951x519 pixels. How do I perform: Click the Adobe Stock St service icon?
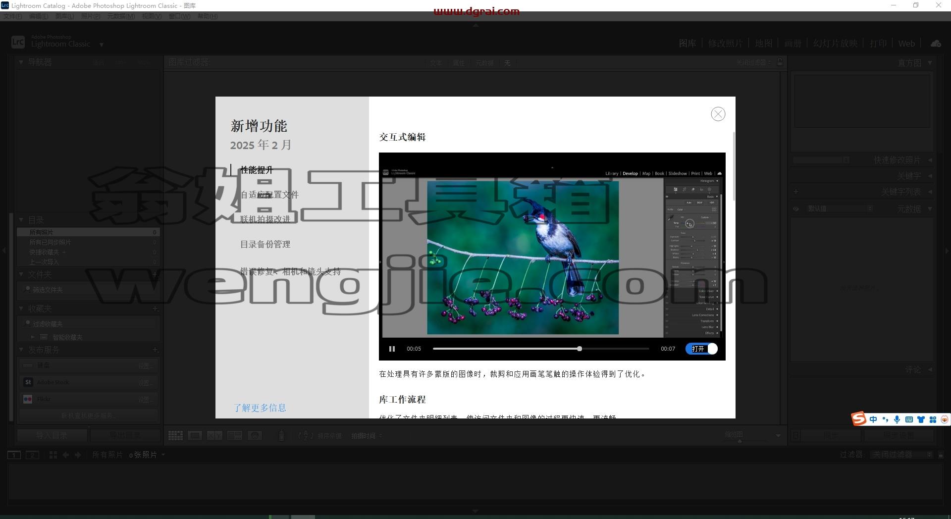pos(28,382)
